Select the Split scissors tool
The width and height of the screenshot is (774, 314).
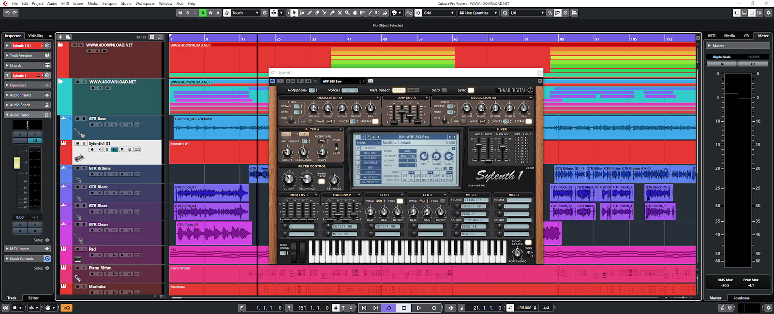point(325,13)
